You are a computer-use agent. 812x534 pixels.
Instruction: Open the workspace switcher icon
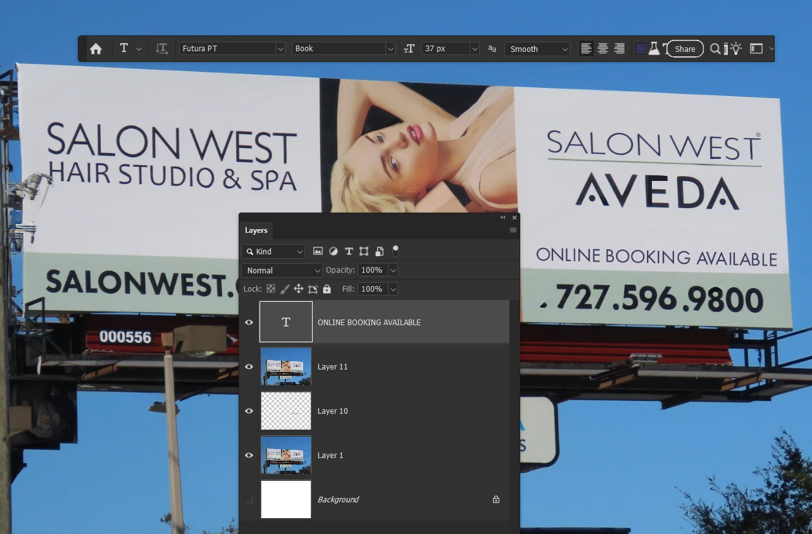coord(756,49)
